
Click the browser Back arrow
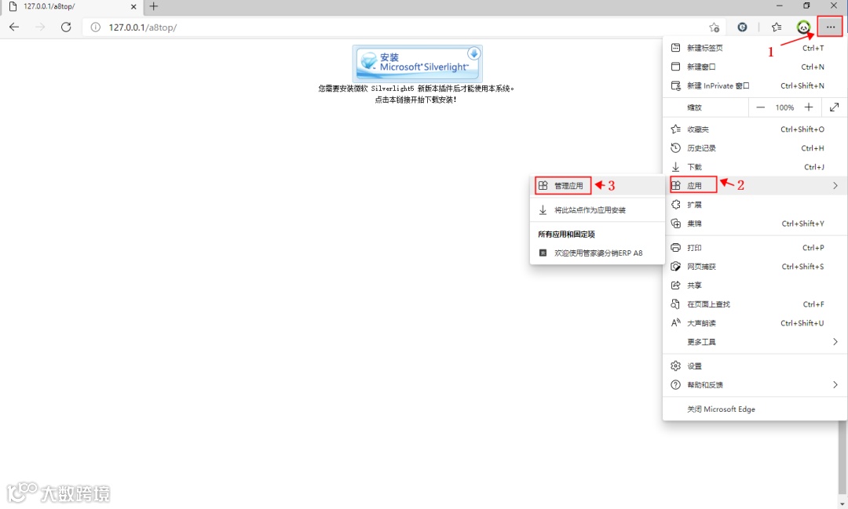(x=14, y=27)
